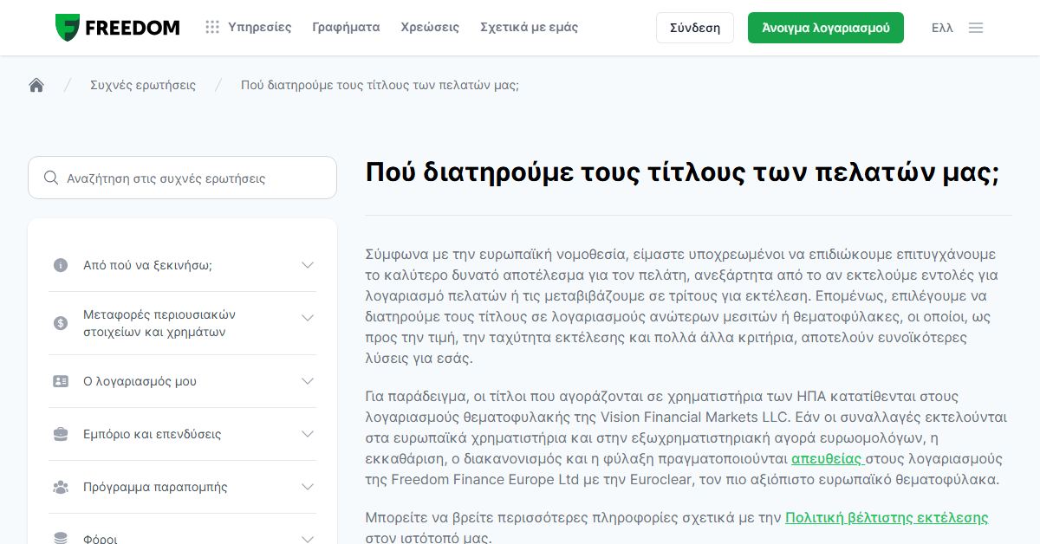Select the Μεταφορές περιουσιακών στοιχείων και χρημάτων label
The image size is (1040, 544).
[x=159, y=323]
